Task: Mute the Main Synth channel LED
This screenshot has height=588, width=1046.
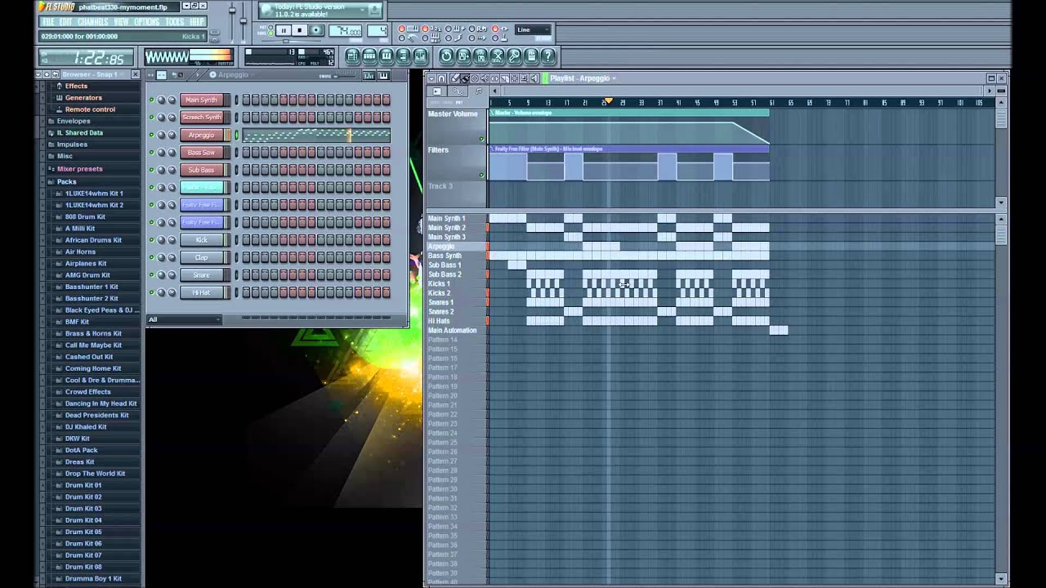Action: tap(151, 100)
